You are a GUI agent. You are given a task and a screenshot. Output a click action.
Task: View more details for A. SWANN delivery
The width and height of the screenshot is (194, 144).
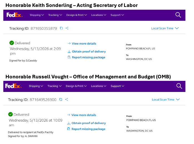click(84, 115)
